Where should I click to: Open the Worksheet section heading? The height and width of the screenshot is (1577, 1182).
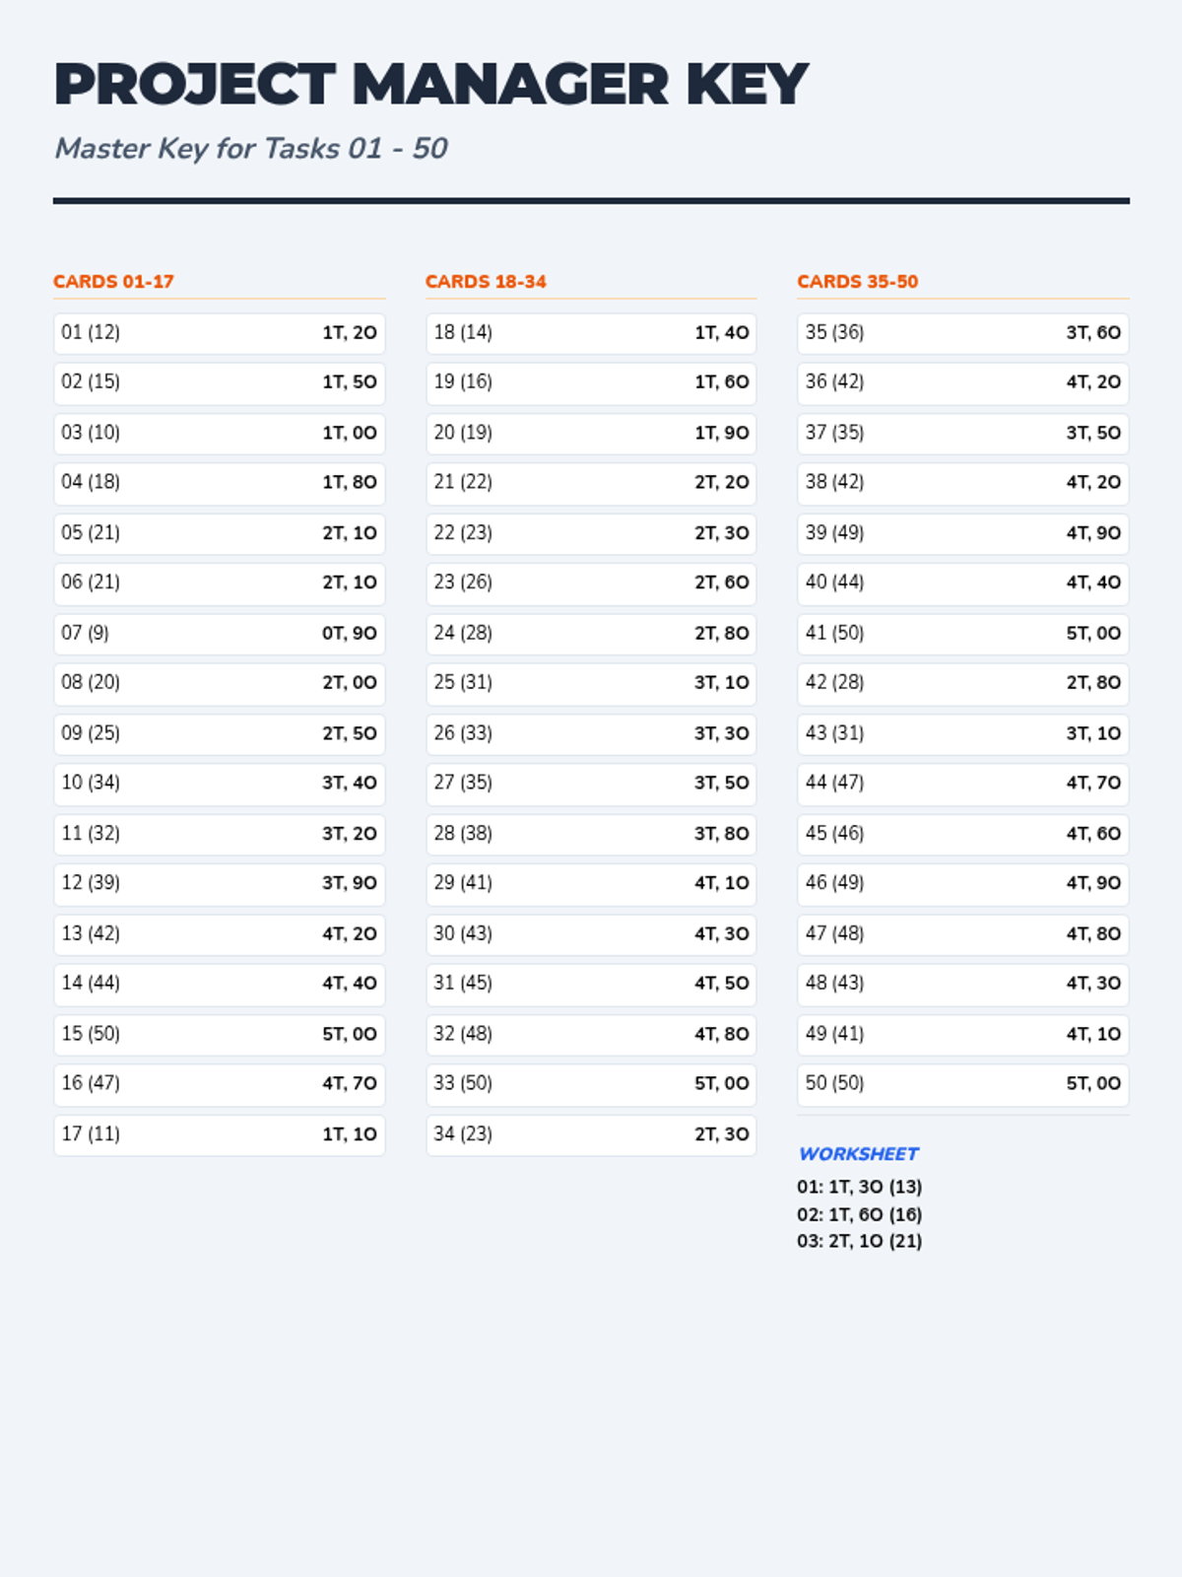coord(858,1154)
